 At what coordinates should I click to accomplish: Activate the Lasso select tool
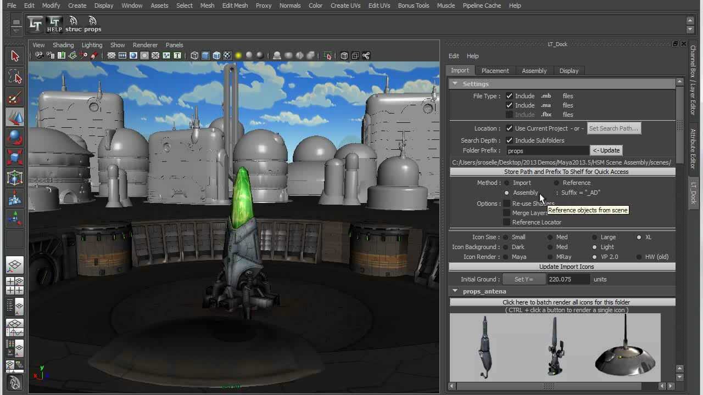[x=15, y=76]
